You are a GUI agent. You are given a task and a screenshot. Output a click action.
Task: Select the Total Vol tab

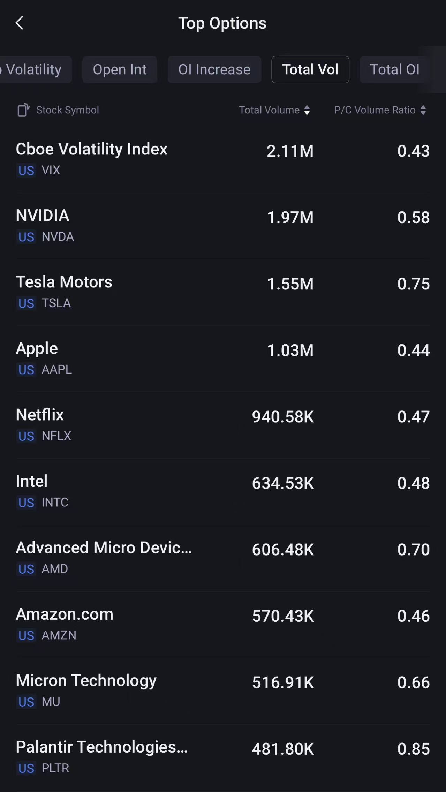click(310, 70)
